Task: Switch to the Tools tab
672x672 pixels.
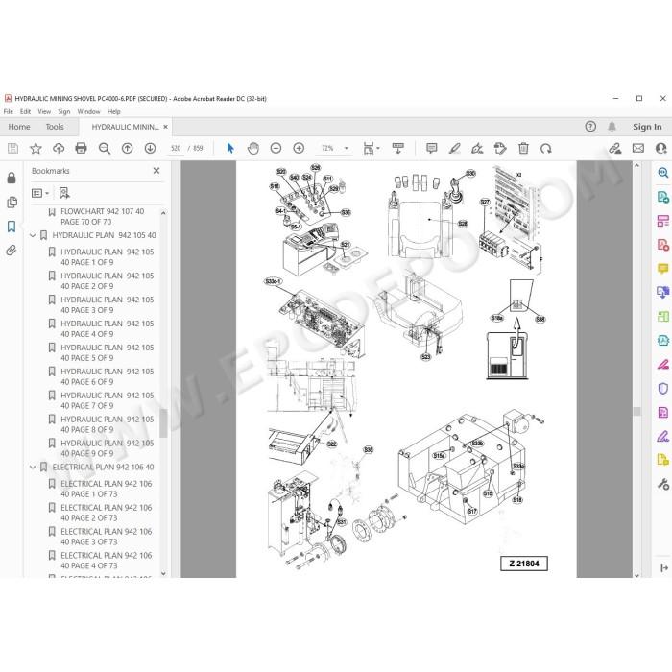Action: click(55, 127)
